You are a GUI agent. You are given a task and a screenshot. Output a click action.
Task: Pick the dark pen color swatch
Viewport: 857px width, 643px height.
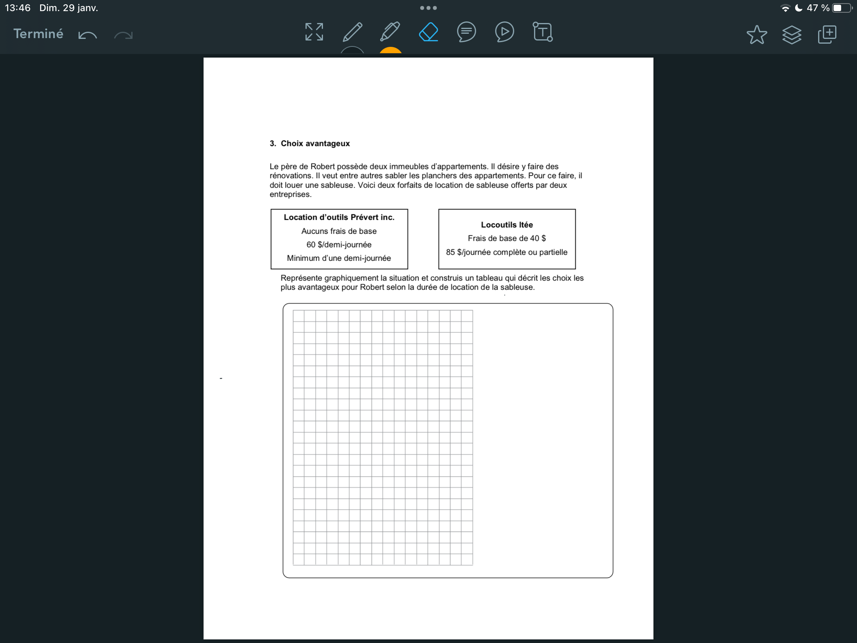[x=352, y=50]
